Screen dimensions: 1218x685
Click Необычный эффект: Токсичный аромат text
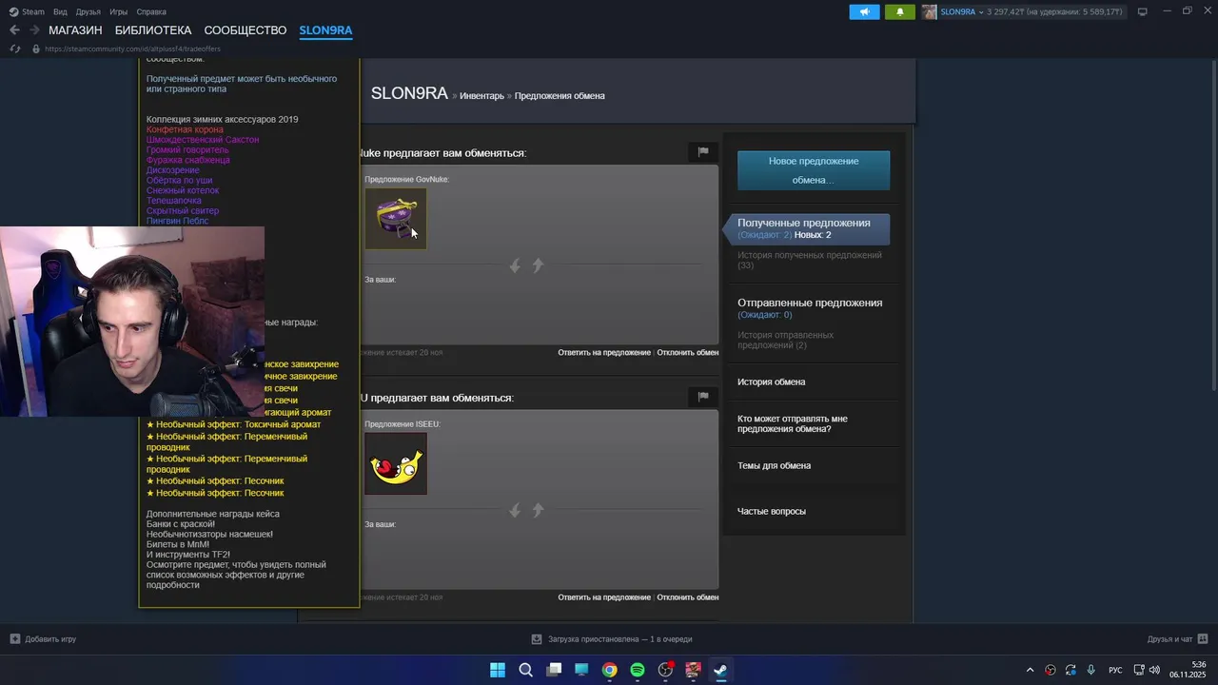[x=234, y=424]
